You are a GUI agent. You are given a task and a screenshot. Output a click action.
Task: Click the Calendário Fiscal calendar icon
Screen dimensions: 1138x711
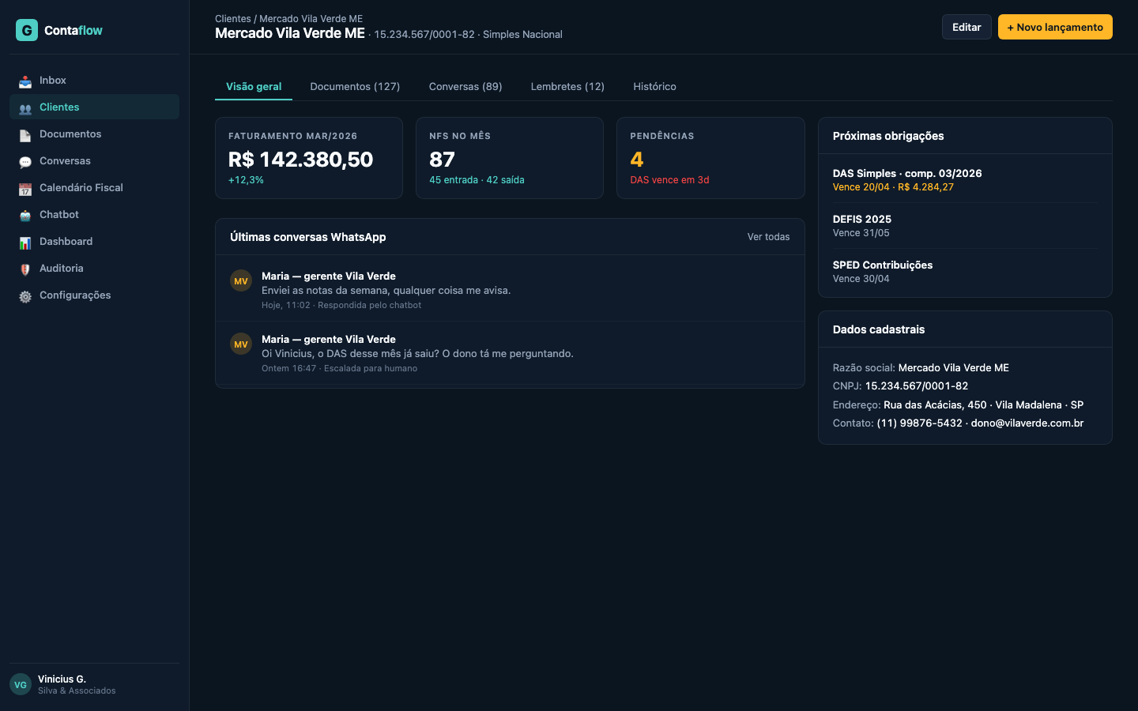pos(25,189)
